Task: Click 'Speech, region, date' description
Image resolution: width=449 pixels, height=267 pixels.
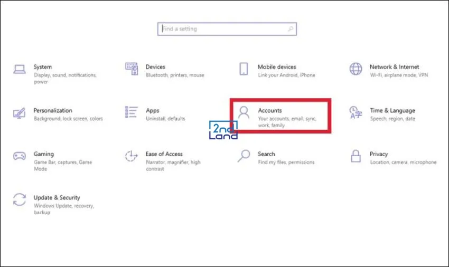Action: (x=392, y=119)
